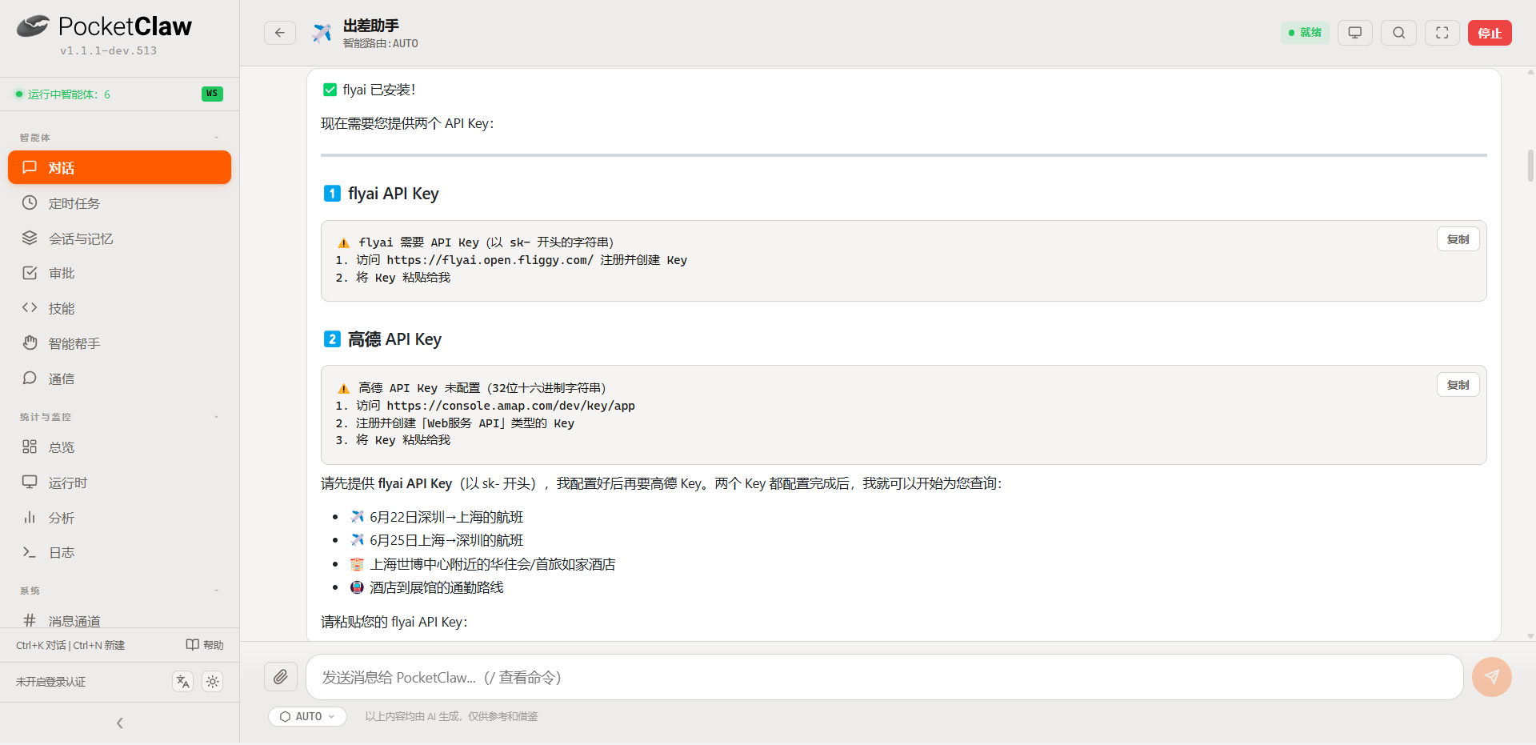Collapse the sidebar with bottom chevron
This screenshot has height=745, width=1536.
coord(120,723)
